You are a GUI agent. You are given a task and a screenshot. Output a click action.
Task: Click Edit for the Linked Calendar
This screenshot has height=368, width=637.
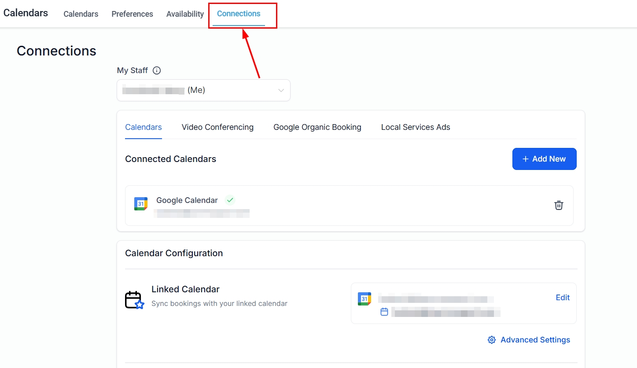click(x=562, y=298)
